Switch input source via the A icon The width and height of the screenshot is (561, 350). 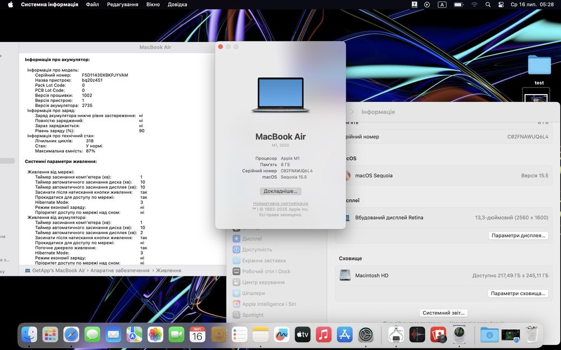(x=442, y=4)
